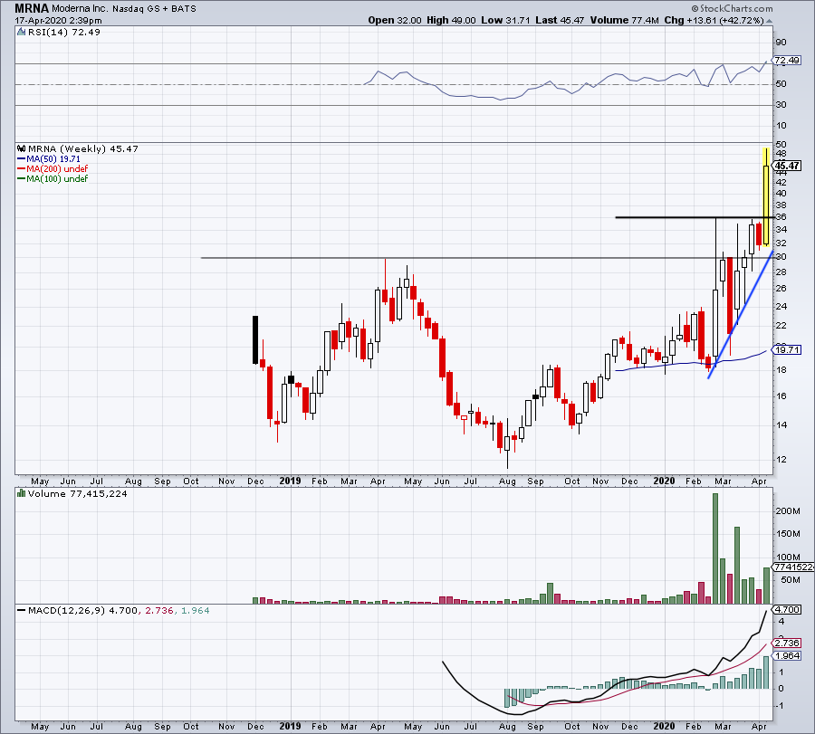815x734 pixels.
Task: Click the 2019 label on bottom MACD axis
Action: tap(290, 726)
